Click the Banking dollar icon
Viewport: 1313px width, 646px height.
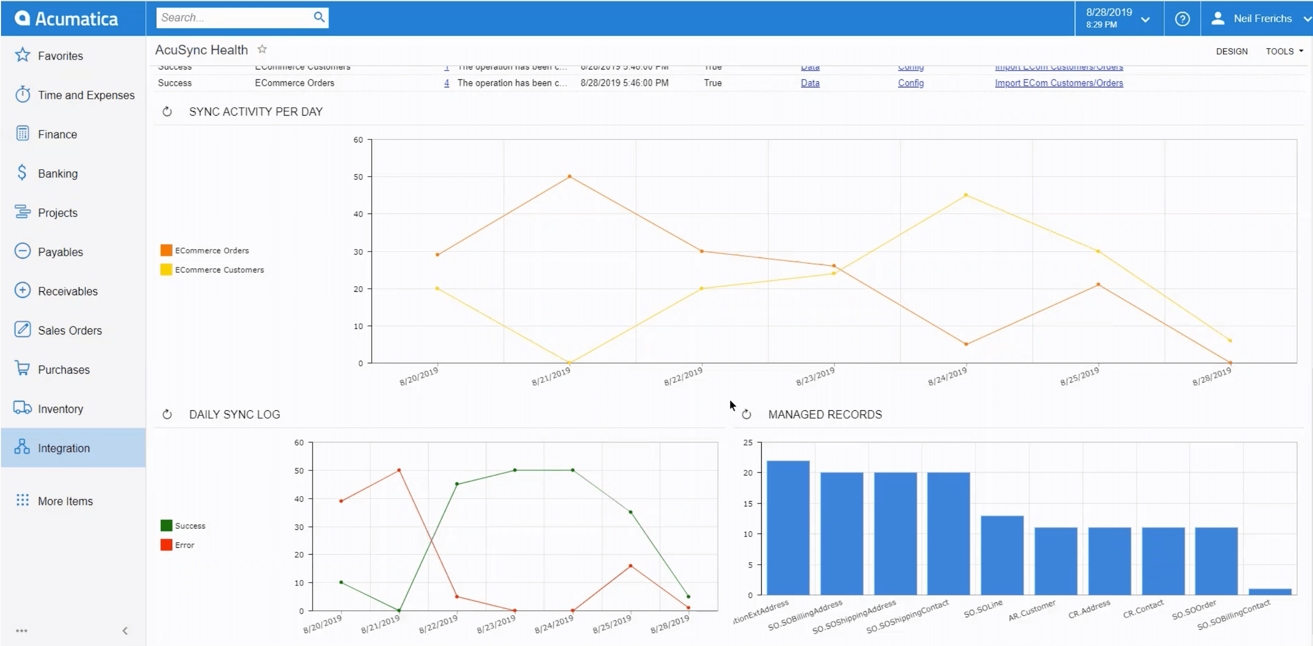pyautogui.click(x=22, y=173)
